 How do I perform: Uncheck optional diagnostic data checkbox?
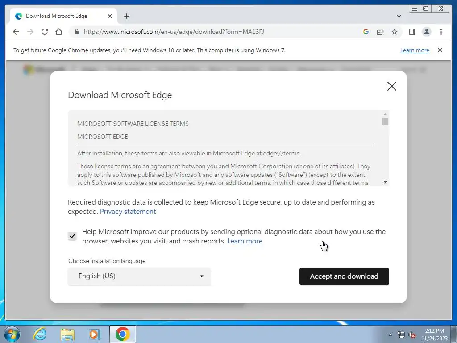[72, 236]
